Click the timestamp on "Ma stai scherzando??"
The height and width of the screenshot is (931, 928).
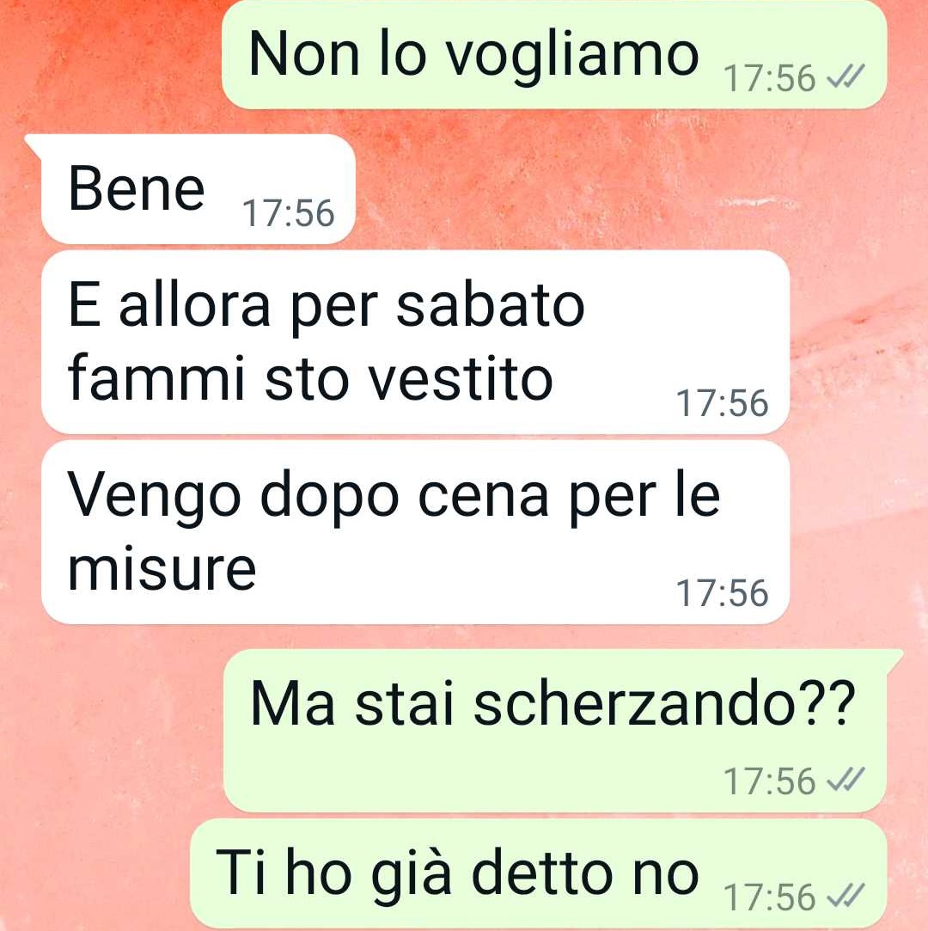tap(770, 781)
